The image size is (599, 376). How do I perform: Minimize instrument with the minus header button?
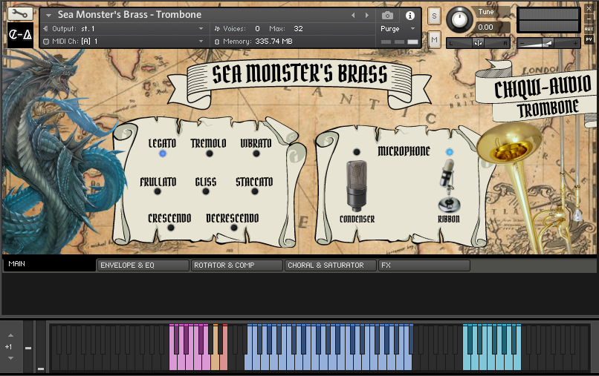tap(589, 19)
